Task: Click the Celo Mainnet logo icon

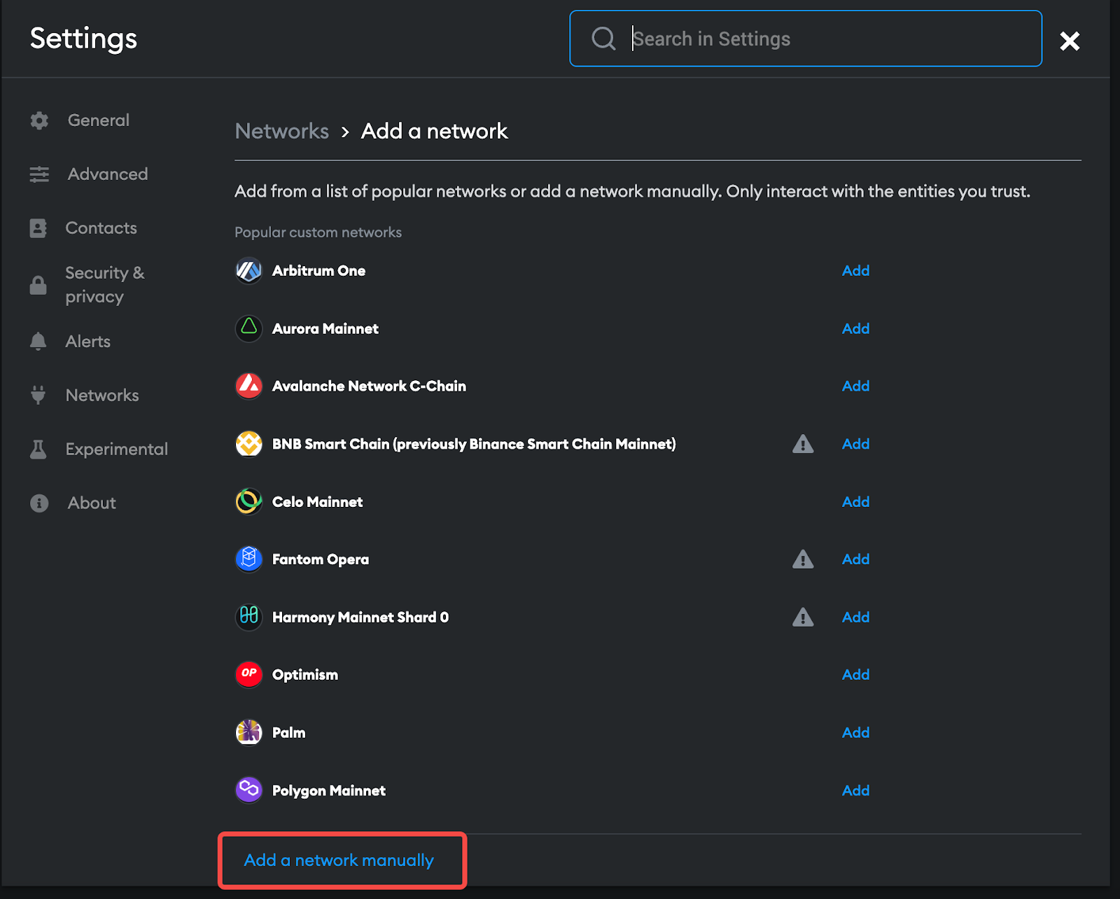Action: (x=248, y=501)
